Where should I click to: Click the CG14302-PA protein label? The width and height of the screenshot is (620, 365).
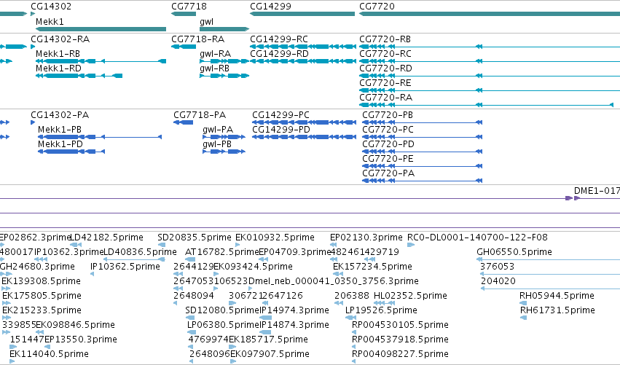click(x=60, y=115)
